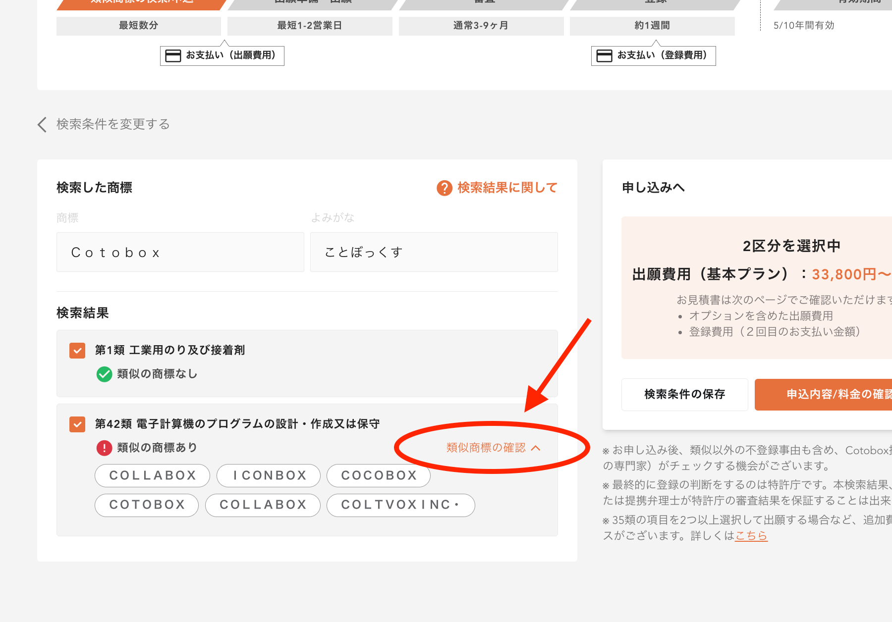Click the 検索結果 heading
Image resolution: width=892 pixels, height=622 pixels.
[x=83, y=313]
